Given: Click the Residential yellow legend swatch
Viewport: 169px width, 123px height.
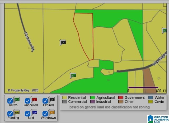Looking at the screenshot, I should click(x=64, y=98).
